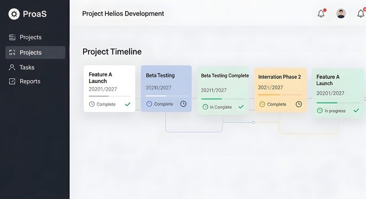The width and height of the screenshot is (366, 199).
Task: Click the date in the Interration Phase 2 card
Action: (x=270, y=88)
